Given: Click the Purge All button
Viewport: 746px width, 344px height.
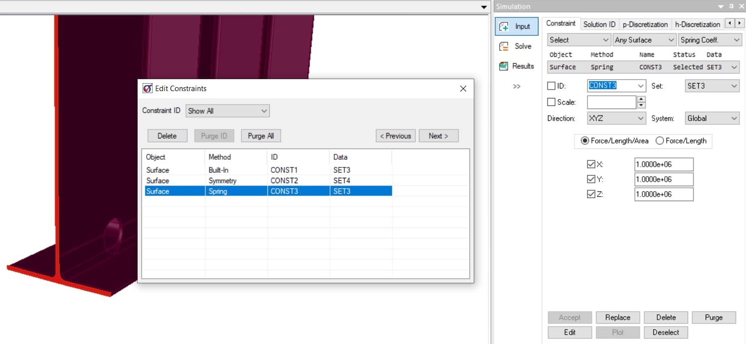Looking at the screenshot, I should tap(261, 136).
